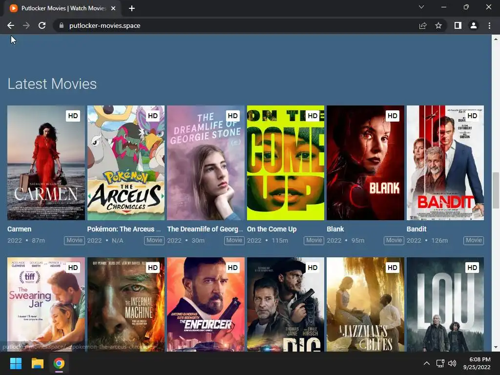Viewport: 500px width, 375px height.
Task: Click '2022 • 87m' under Carmen
Action: point(26,240)
